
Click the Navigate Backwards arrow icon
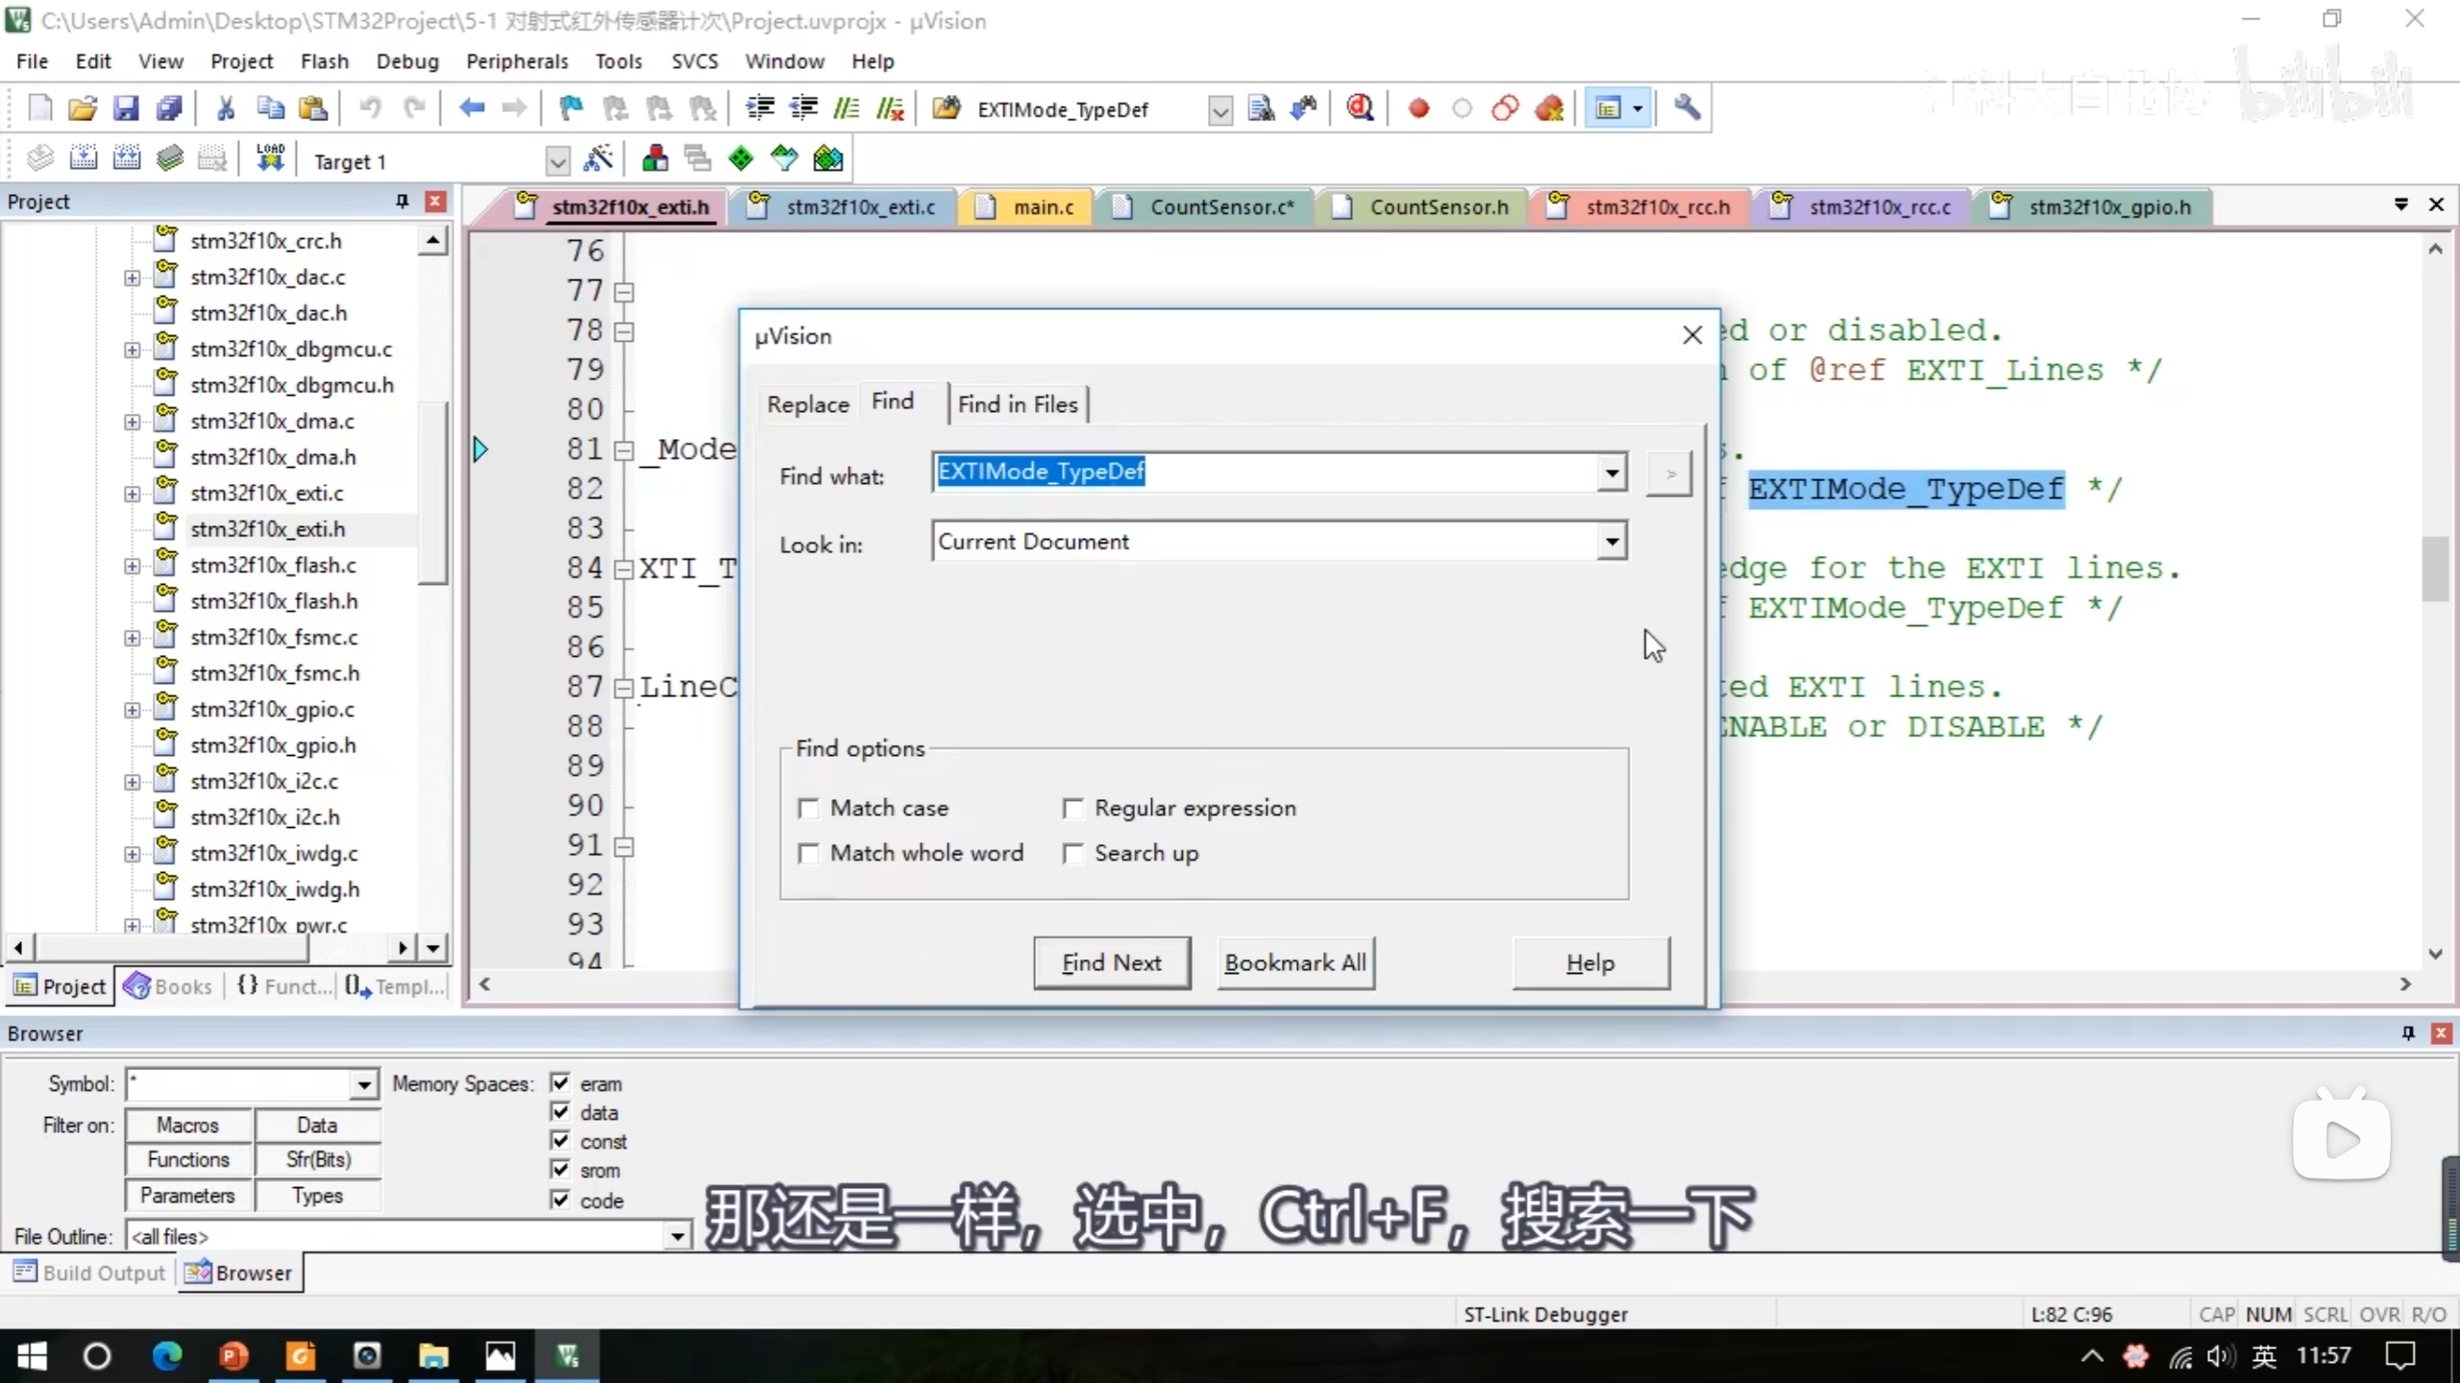pos(471,109)
